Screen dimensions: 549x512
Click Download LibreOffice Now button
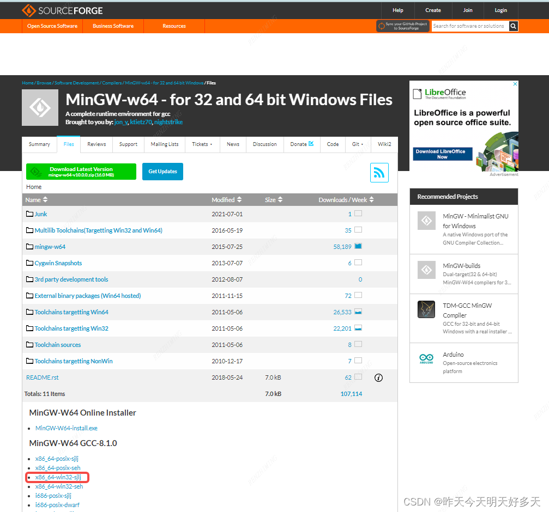click(443, 154)
